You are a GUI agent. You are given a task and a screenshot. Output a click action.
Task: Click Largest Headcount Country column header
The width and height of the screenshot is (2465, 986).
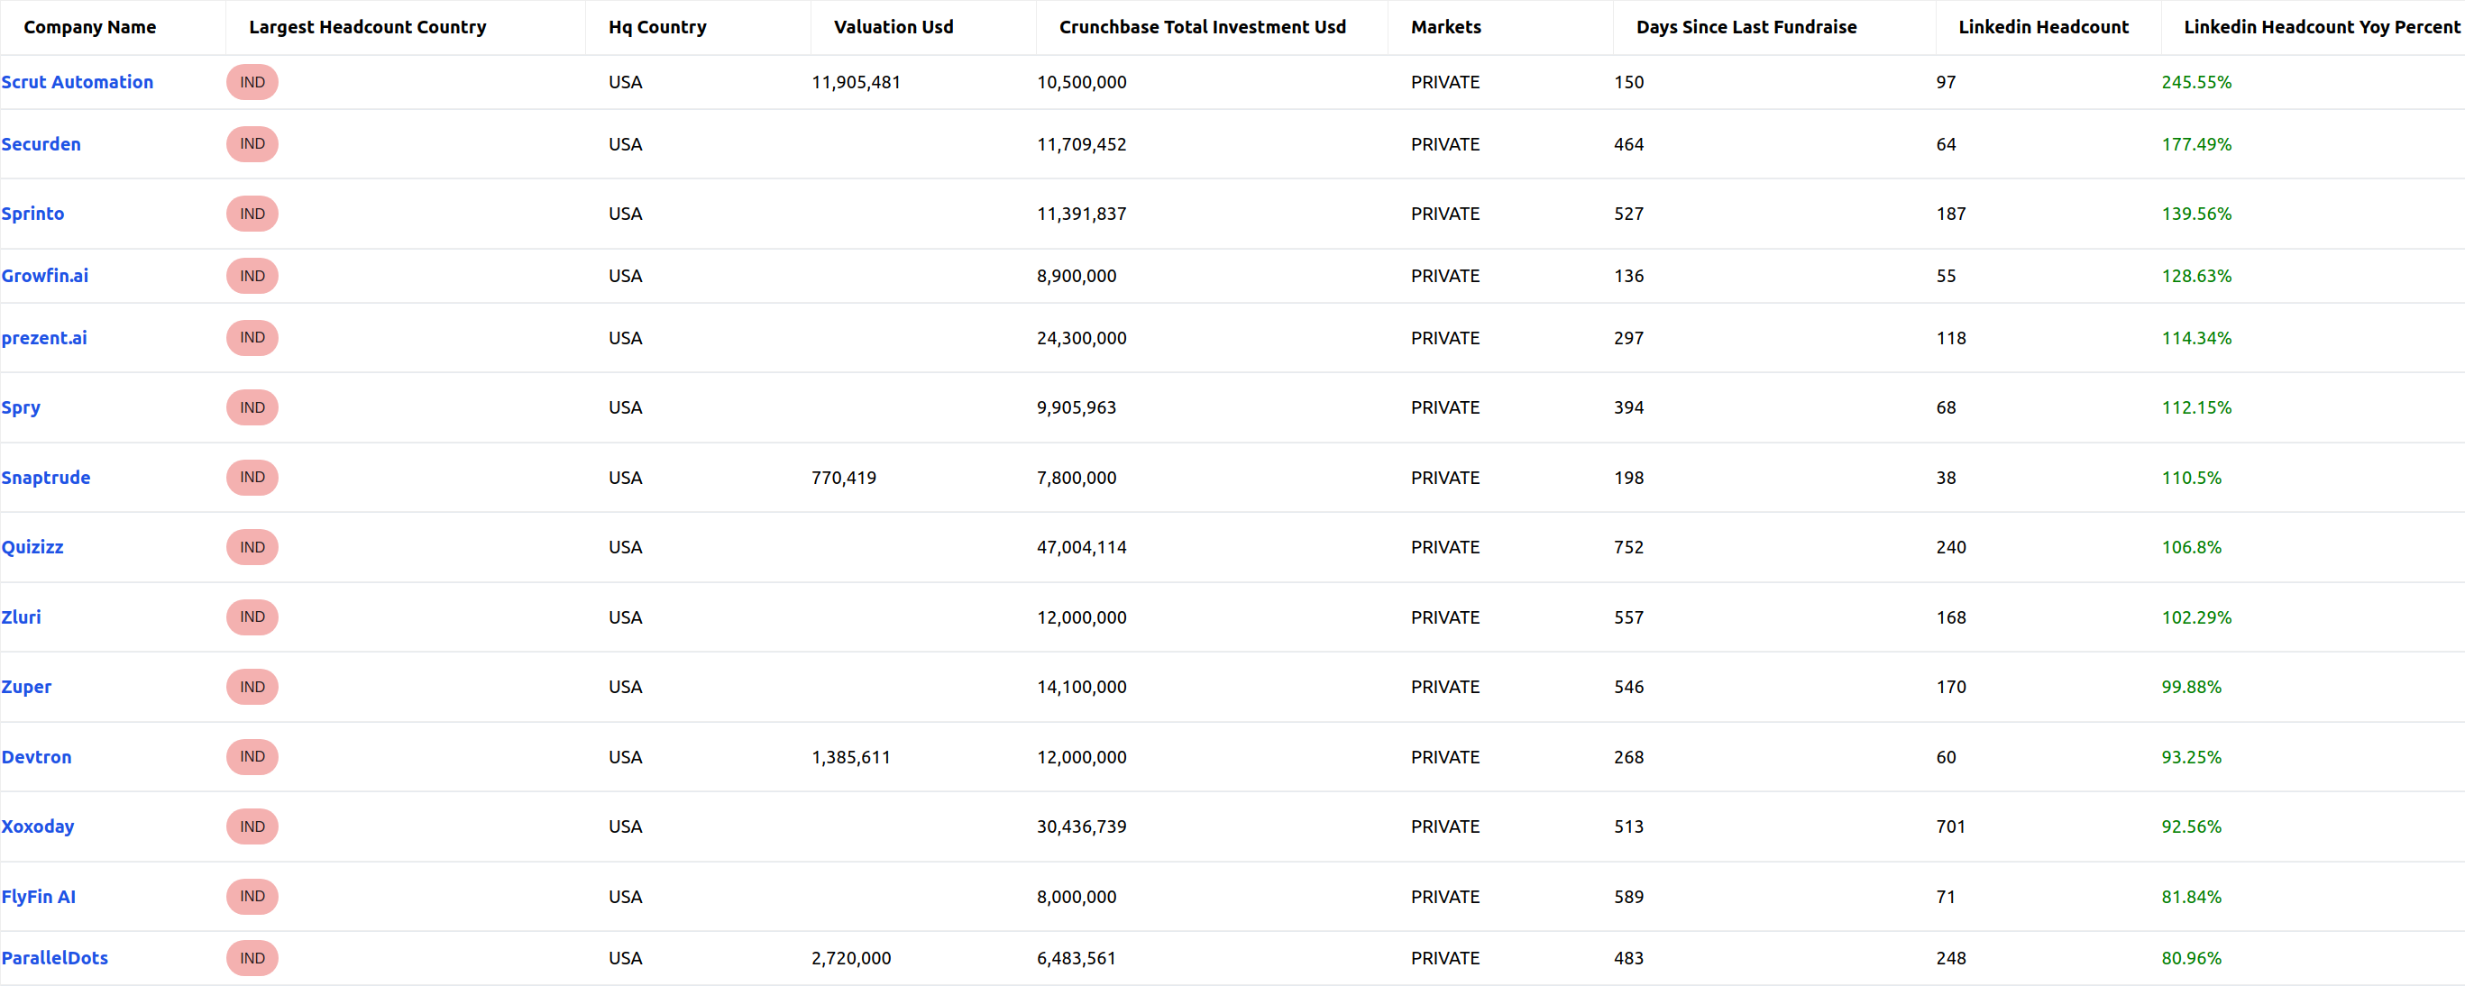click(368, 27)
